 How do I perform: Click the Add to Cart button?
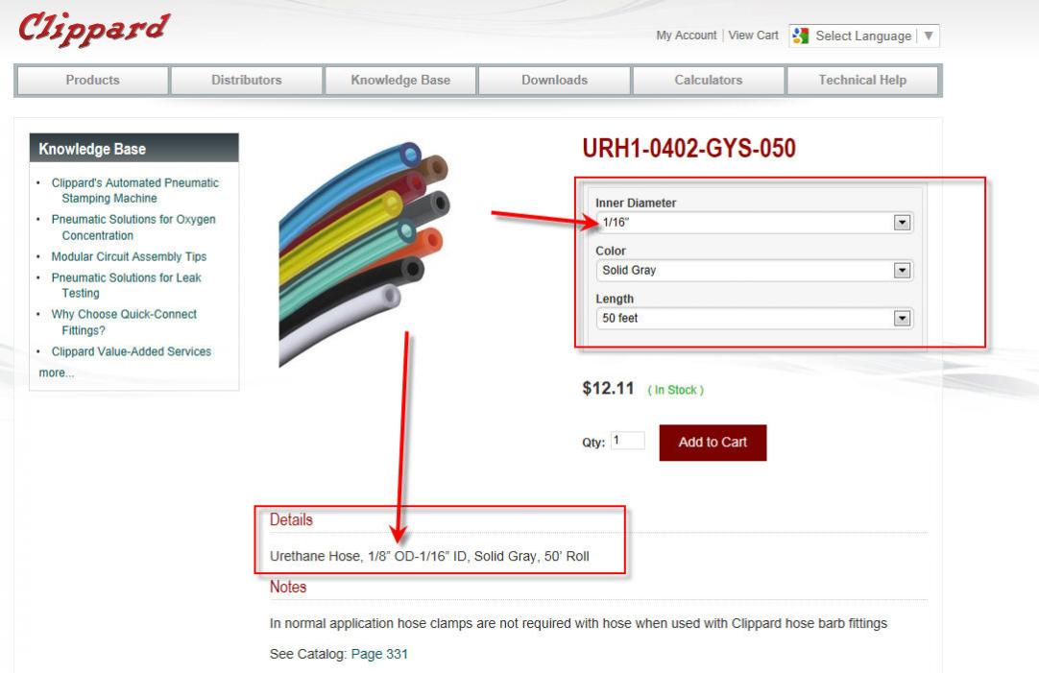pos(713,443)
